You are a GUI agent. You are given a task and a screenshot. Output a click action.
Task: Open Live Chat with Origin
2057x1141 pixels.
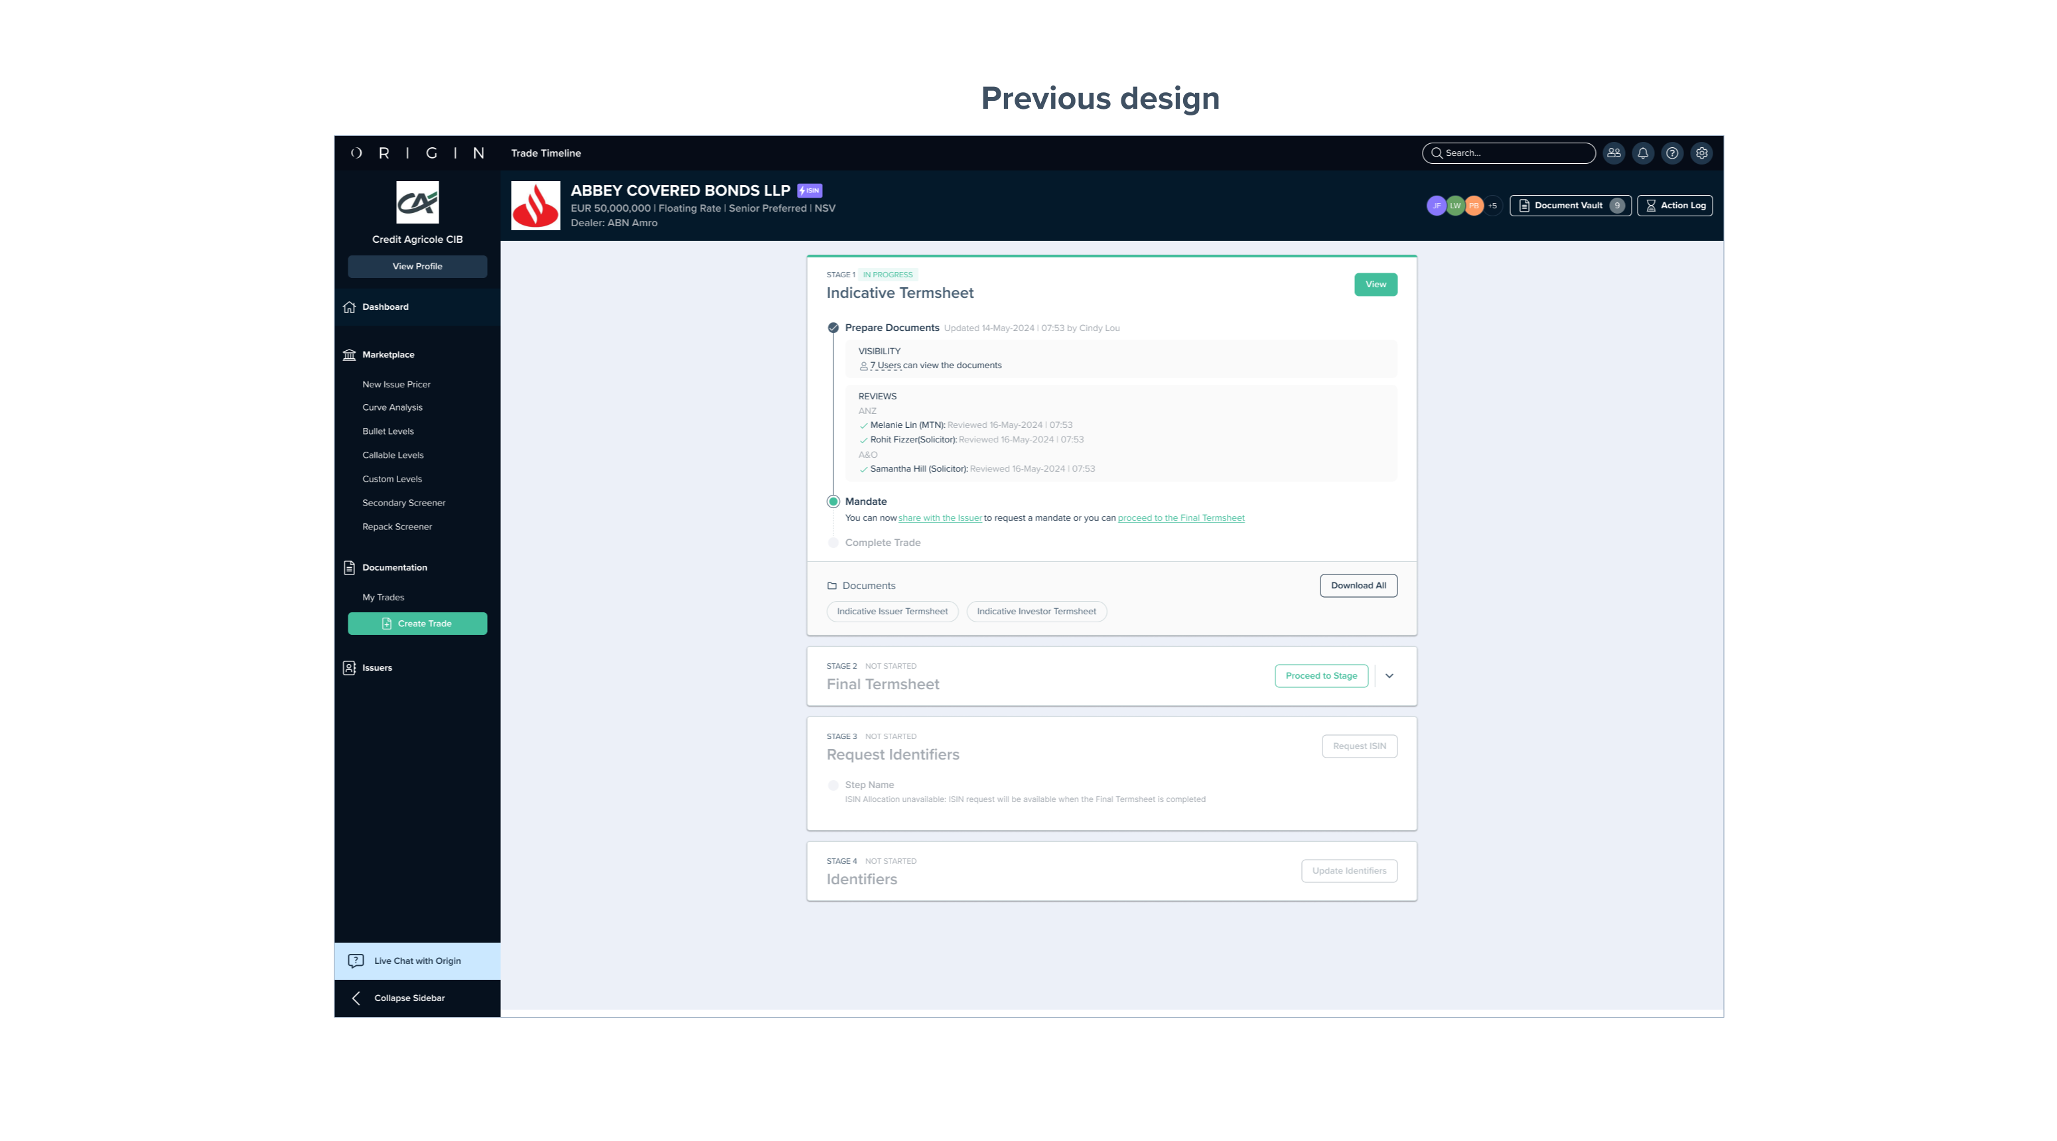click(x=417, y=961)
